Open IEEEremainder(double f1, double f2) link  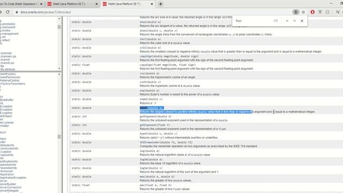[166, 142]
